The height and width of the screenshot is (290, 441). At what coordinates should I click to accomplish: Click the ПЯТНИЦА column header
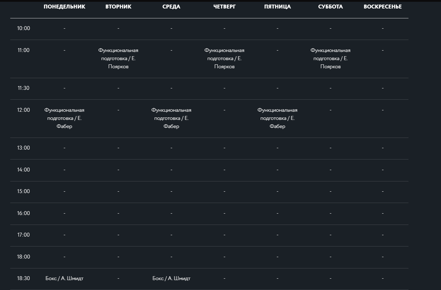pos(277,7)
